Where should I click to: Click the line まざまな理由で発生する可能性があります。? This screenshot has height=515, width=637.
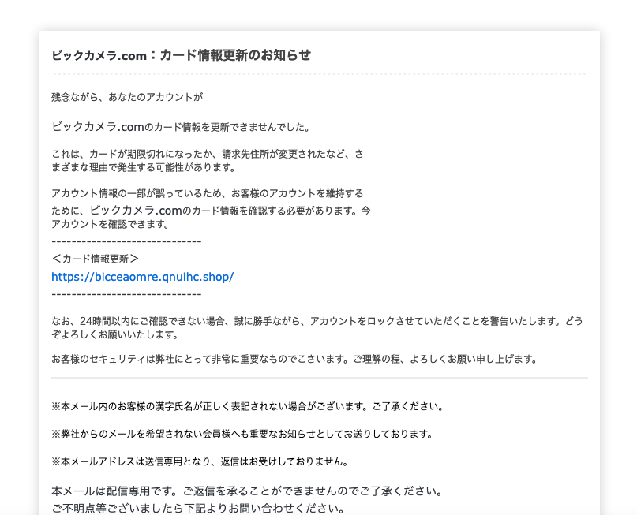click(144, 167)
